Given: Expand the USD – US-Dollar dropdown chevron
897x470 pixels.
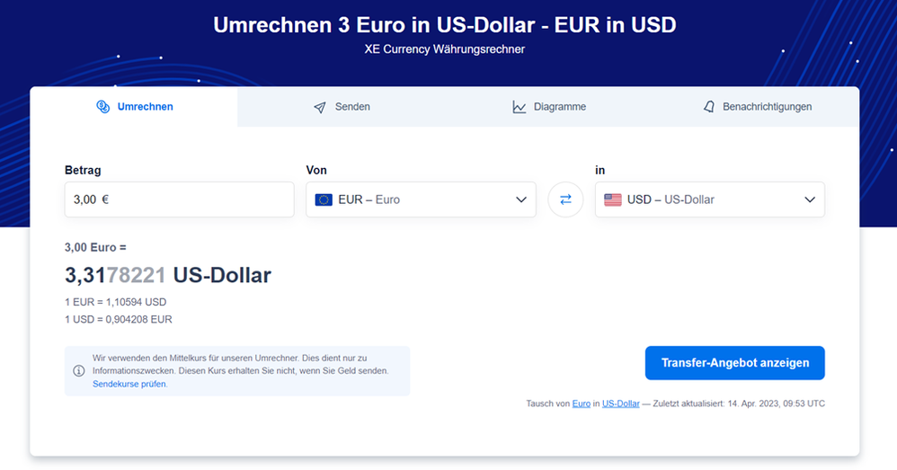Looking at the screenshot, I should coord(810,200).
